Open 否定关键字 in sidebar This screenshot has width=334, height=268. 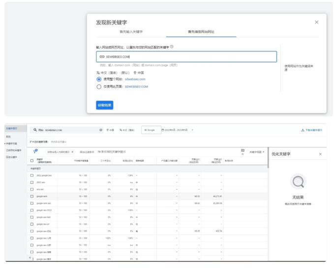click(11, 157)
